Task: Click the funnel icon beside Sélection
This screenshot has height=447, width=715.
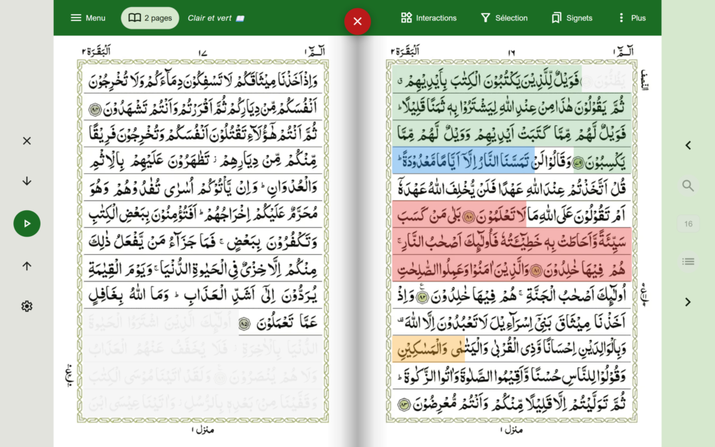Action: click(486, 17)
